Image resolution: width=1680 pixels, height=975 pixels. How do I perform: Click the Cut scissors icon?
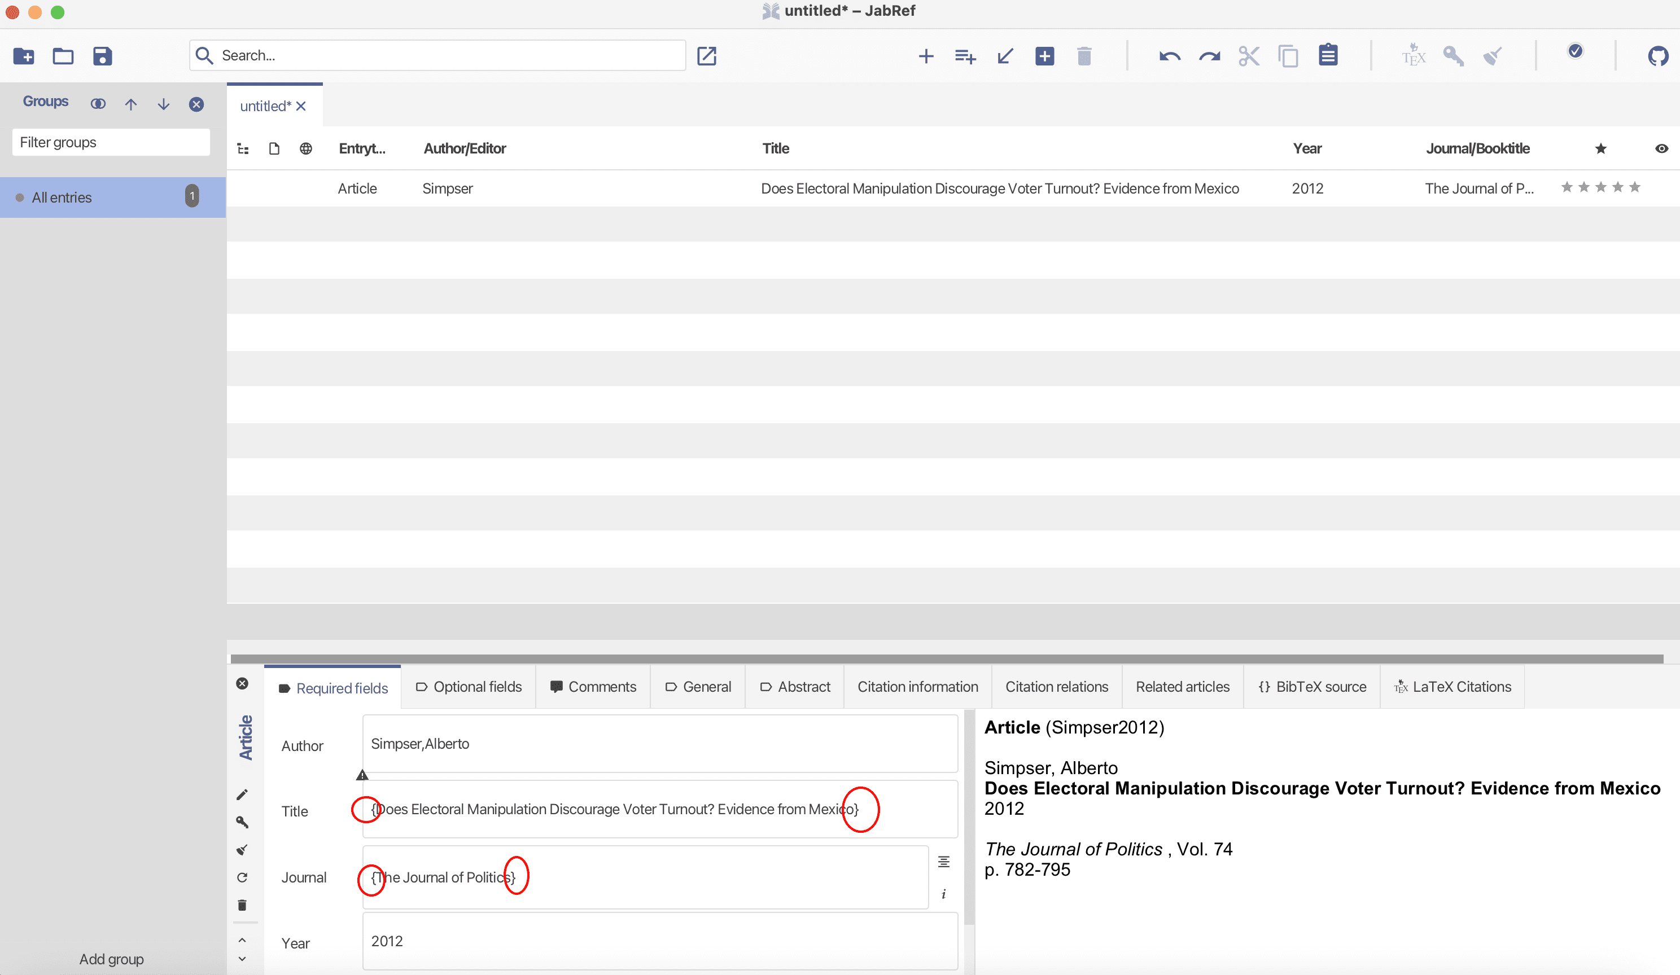(x=1249, y=56)
